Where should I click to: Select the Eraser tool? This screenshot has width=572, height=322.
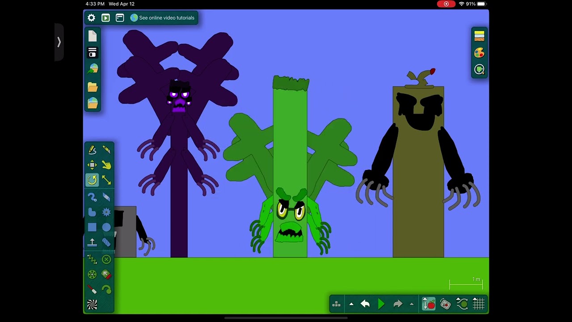pos(106,197)
